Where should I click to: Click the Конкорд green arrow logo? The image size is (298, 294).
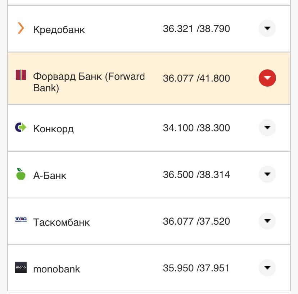point(21,128)
